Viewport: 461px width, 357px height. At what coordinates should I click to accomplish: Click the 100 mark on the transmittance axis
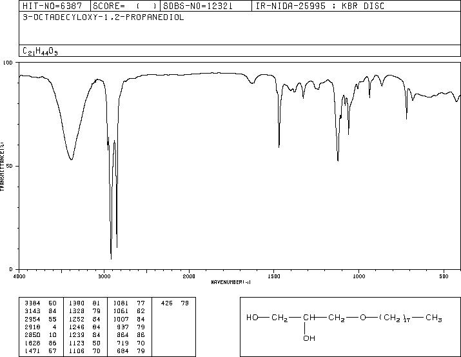(x=8, y=63)
